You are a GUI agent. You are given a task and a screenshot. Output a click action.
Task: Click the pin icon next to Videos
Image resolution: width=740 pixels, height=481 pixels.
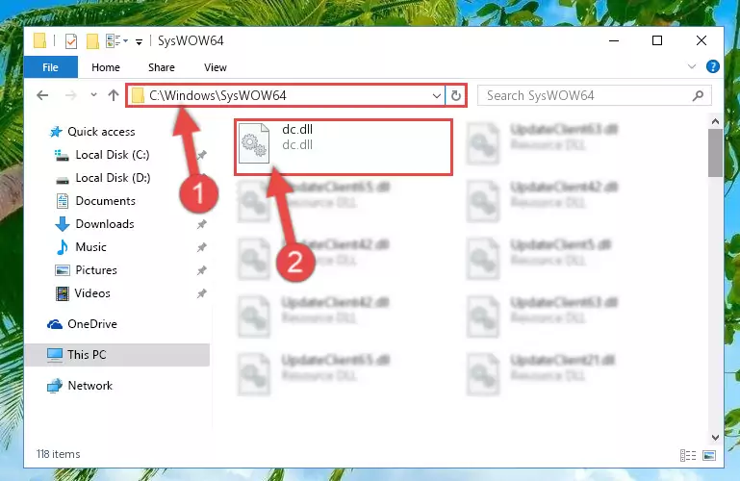(202, 293)
